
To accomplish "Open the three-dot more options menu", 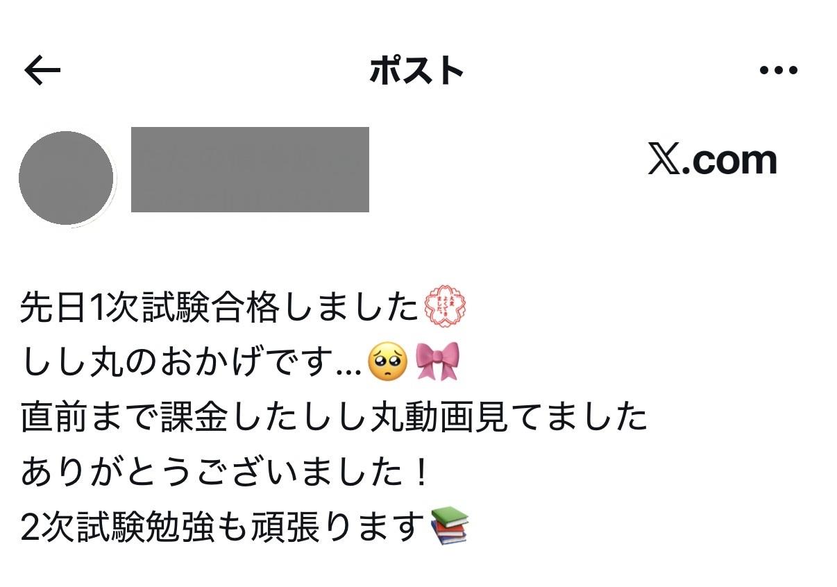I will pos(778,70).
